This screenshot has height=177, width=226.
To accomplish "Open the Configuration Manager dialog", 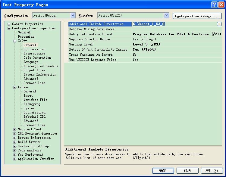I will 197,16.
